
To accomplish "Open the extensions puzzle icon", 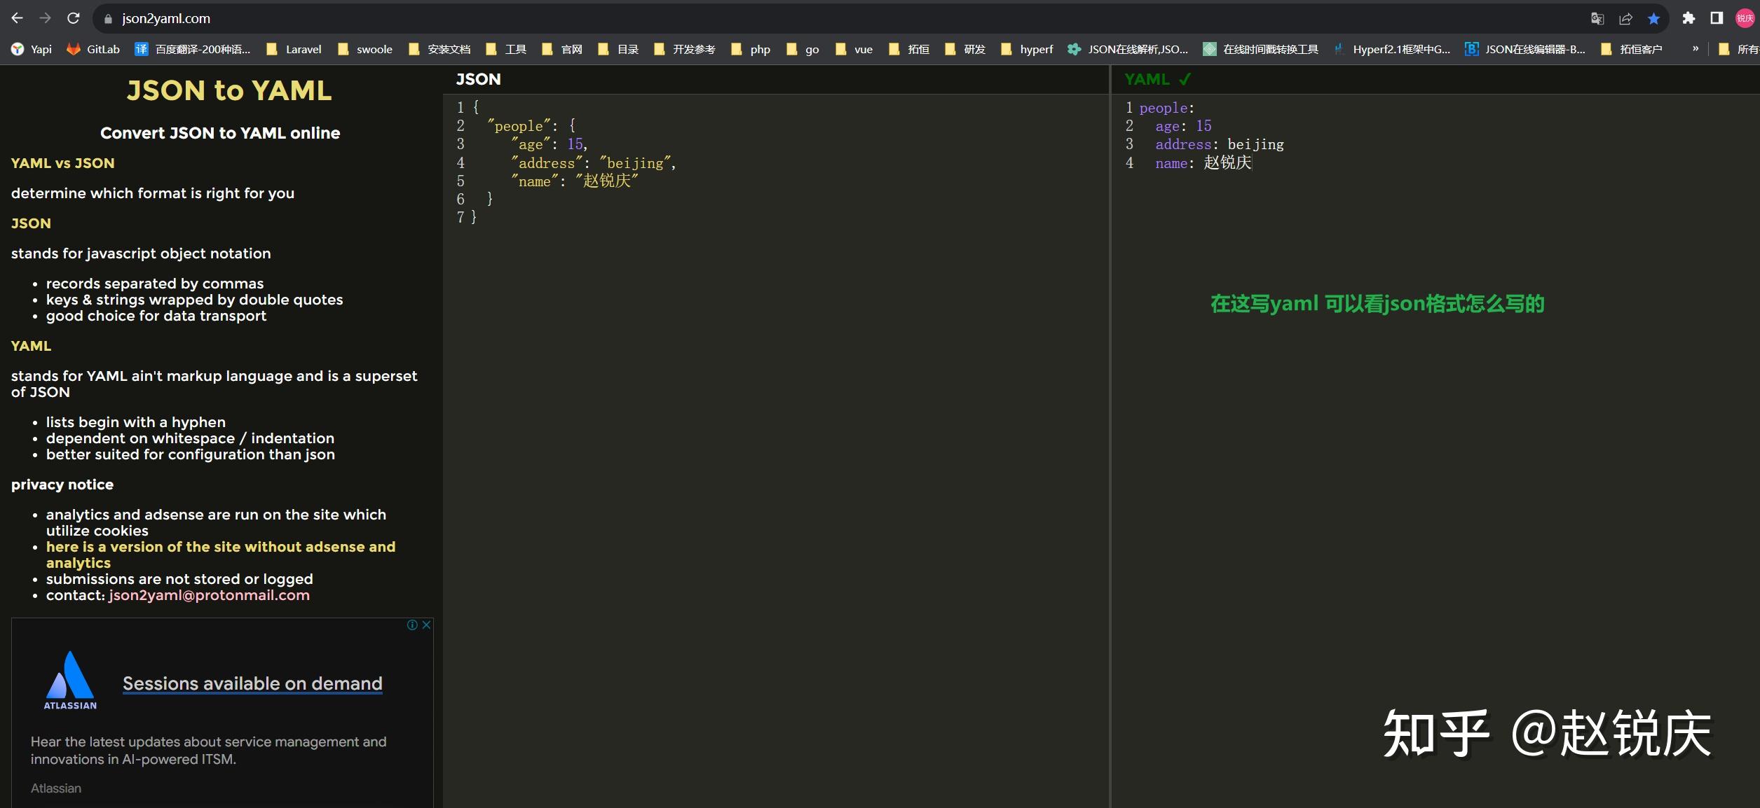I will tap(1689, 18).
